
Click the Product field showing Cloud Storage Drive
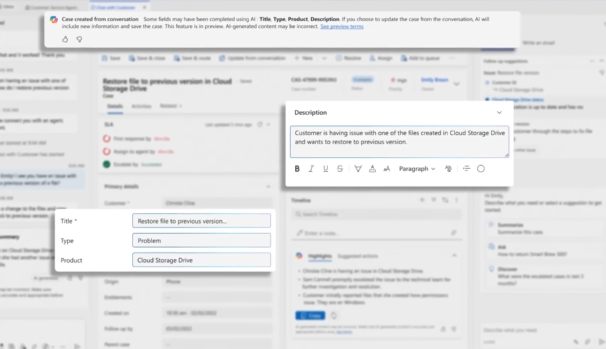coord(201,260)
